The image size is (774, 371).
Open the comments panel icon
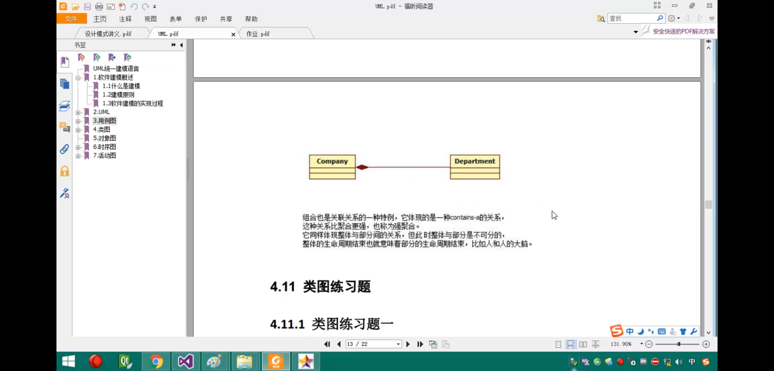[x=65, y=127]
